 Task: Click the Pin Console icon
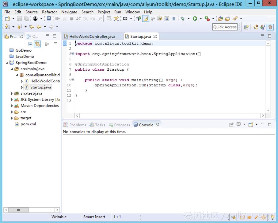(x=231, y=125)
